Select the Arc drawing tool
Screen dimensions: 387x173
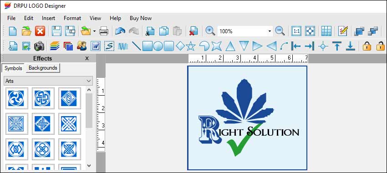284,46
